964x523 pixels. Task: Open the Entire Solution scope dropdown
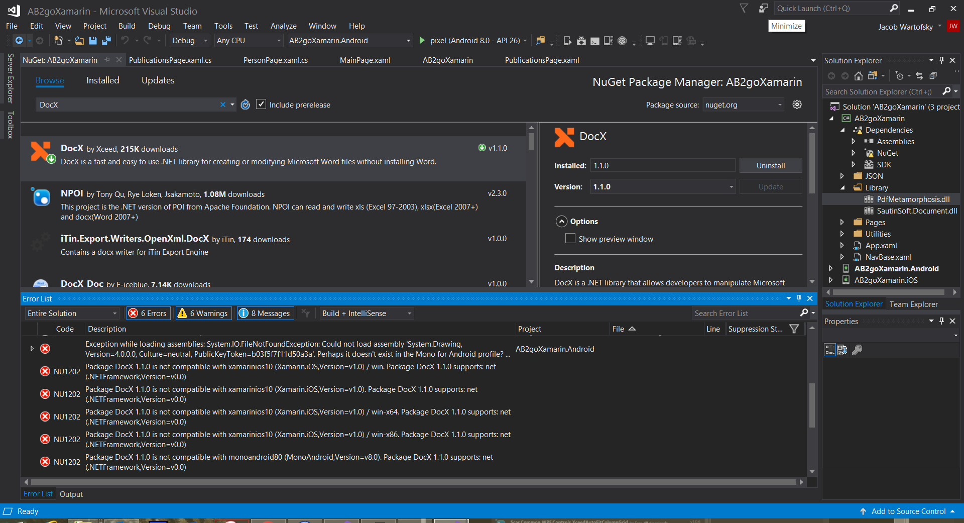pos(72,313)
